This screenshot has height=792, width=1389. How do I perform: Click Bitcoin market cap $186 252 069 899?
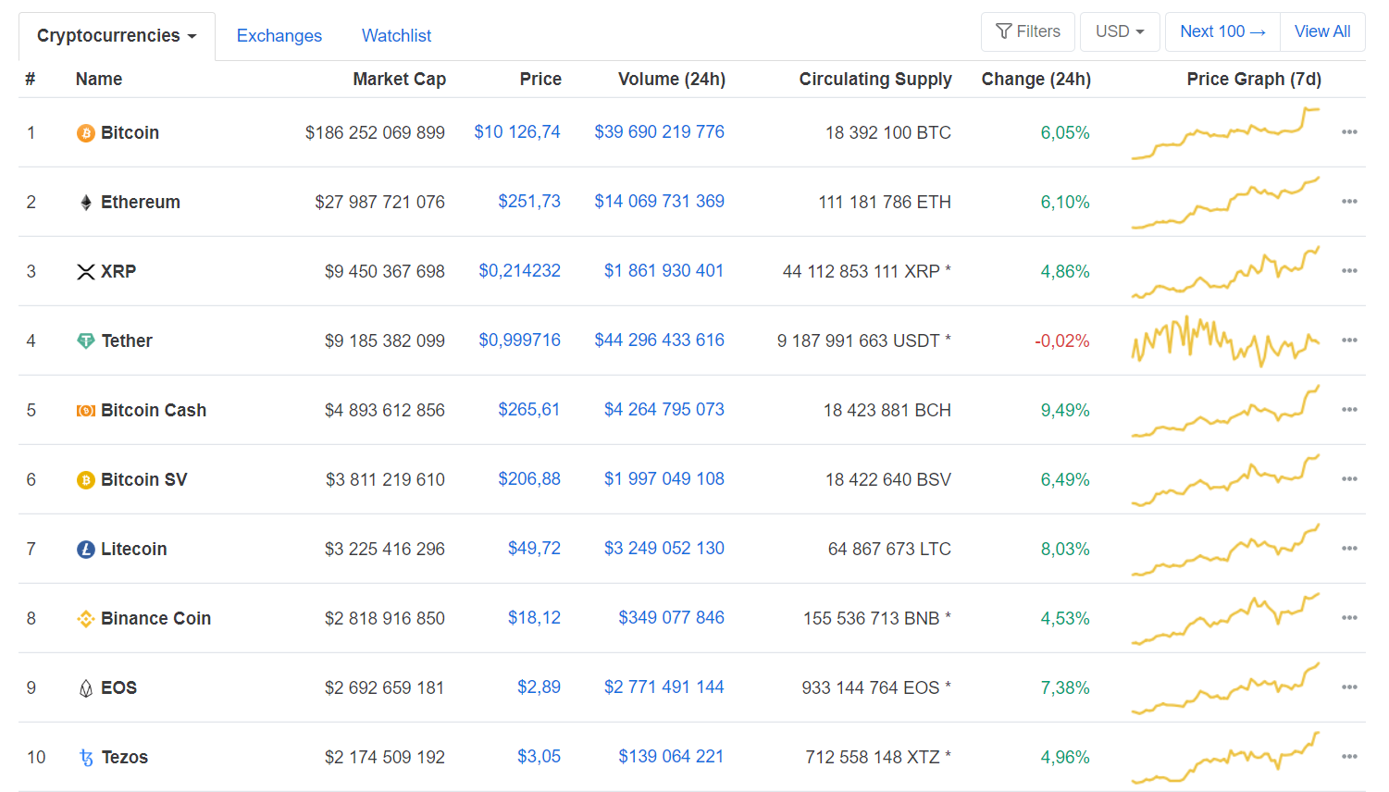click(x=375, y=133)
